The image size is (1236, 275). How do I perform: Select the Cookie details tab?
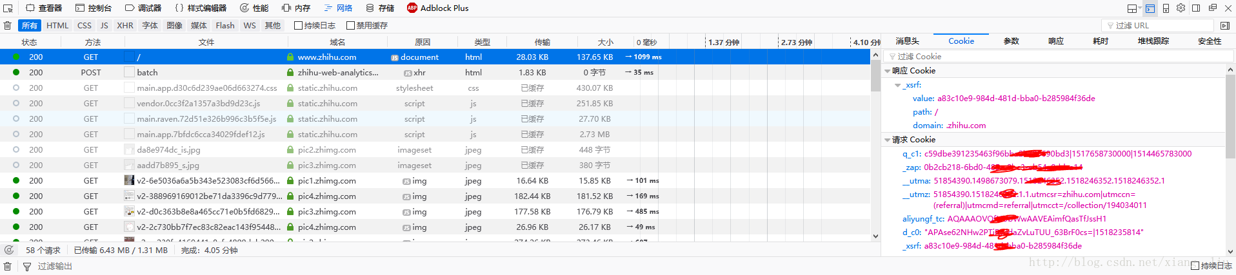tap(961, 41)
